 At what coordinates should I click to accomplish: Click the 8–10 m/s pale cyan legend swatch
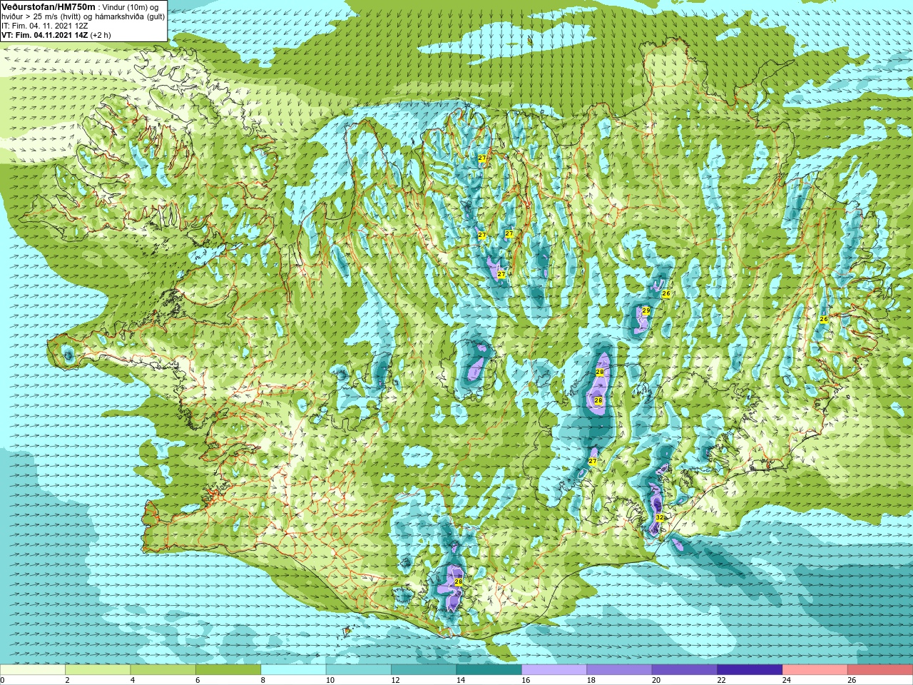coord(293,669)
